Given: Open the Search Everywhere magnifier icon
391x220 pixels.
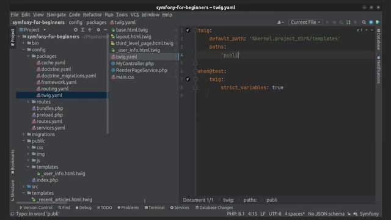Looking at the screenshot, I should pos(364,22).
